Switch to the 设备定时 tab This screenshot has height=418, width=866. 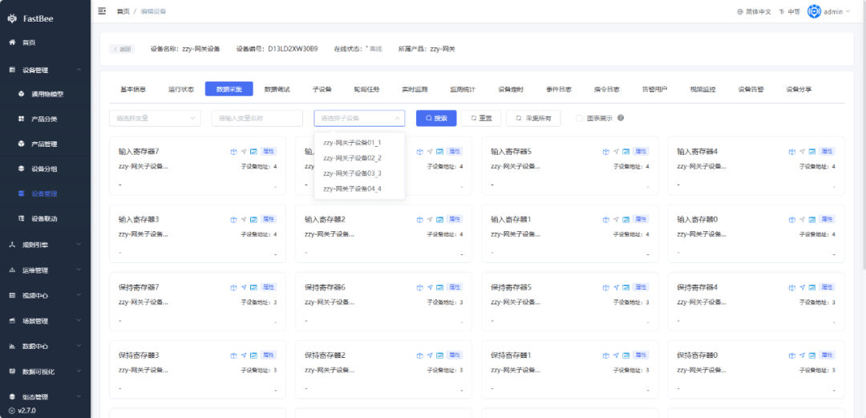tap(511, 89)
